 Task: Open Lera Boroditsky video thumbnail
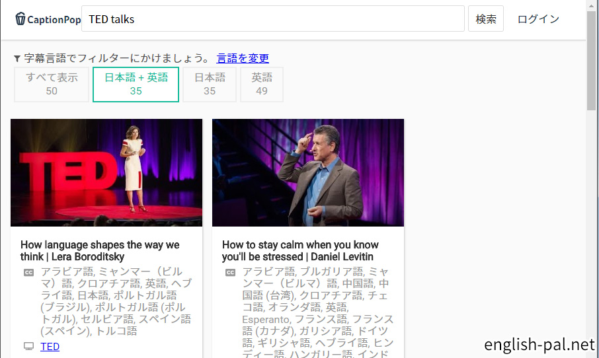coord(106,172)
